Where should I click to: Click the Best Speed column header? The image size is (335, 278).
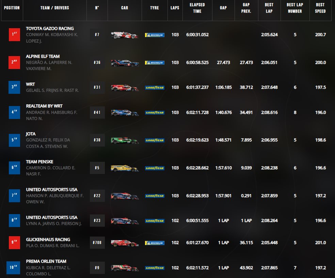pyautogui.click(x=320, y=8)
